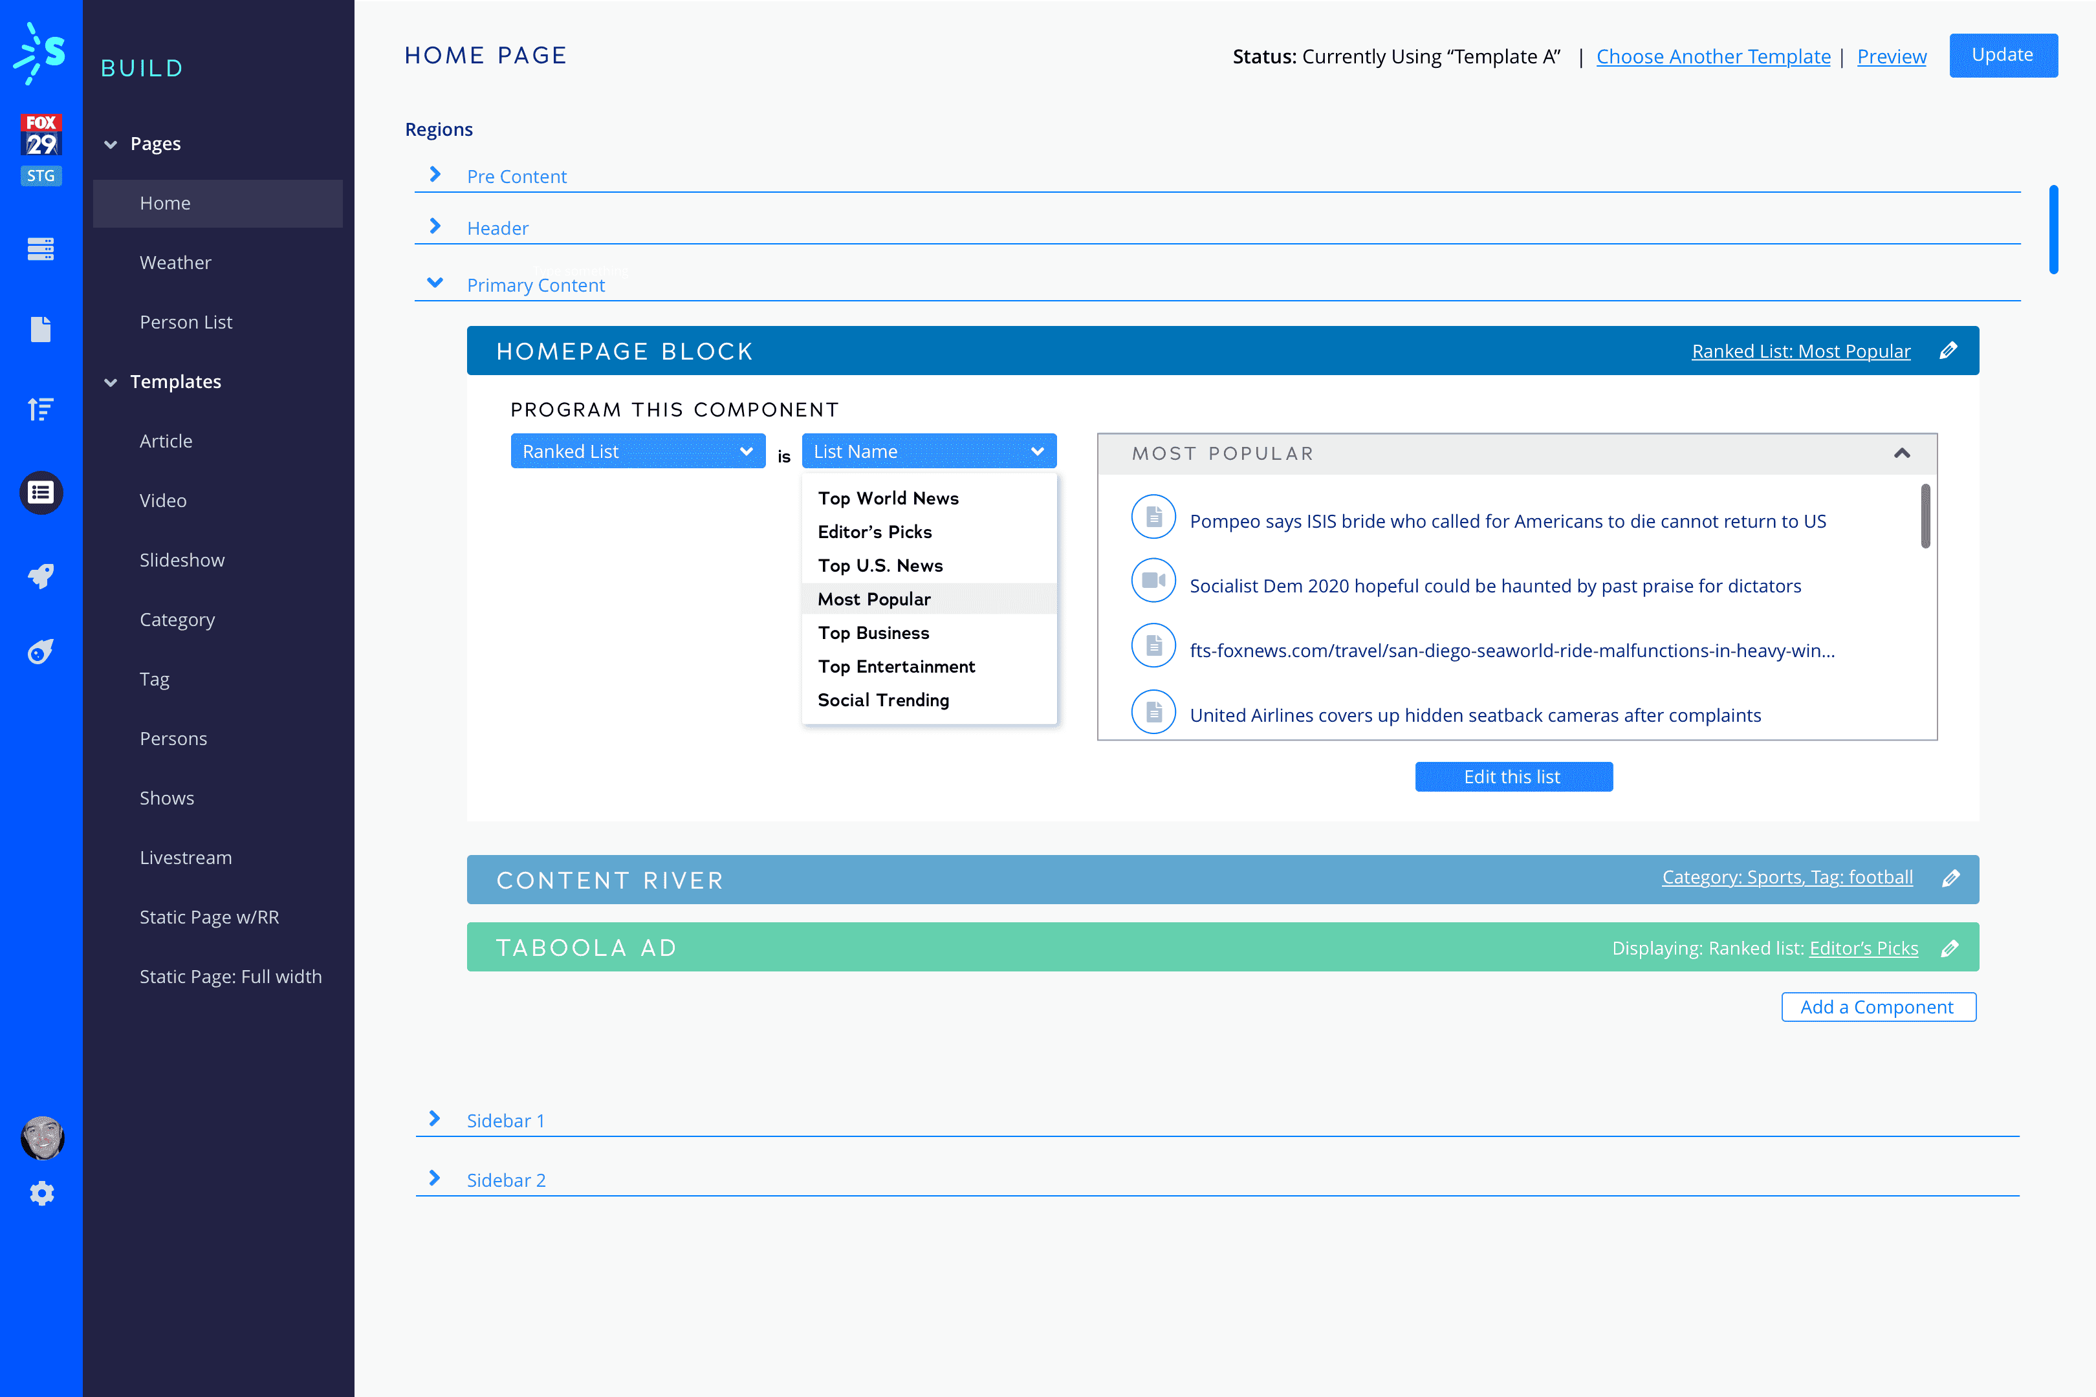The width and height of the screenshot is (2096, 1397).
Task: Click the document page icon in sidebar
Action: pyautogui.click(x=41, y=329)
